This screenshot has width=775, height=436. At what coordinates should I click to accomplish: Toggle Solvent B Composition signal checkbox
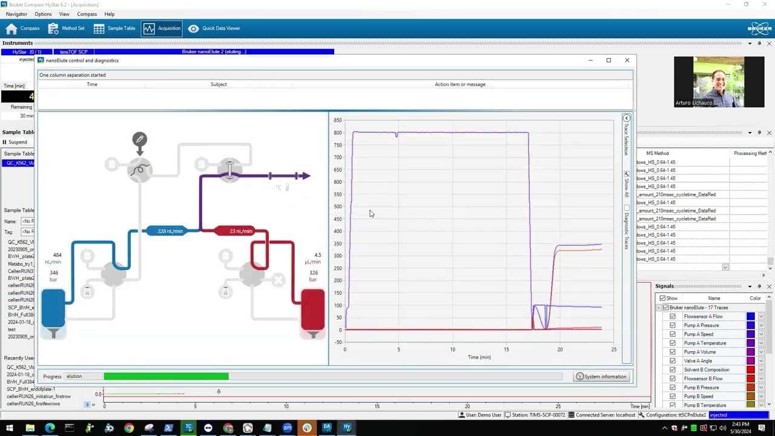pos(673,370)
